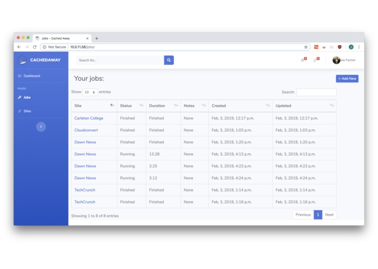The image size is (378, 269).
Task: Click the Not Secure site info icon
Action: coord(45,47)
